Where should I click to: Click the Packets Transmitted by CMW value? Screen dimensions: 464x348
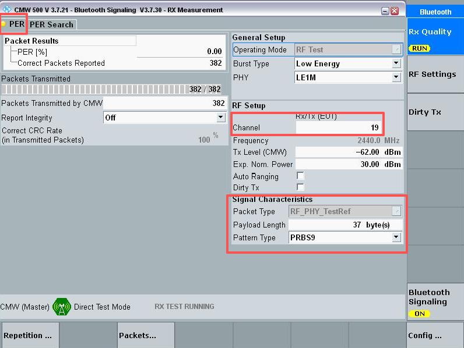click(165, 103)
